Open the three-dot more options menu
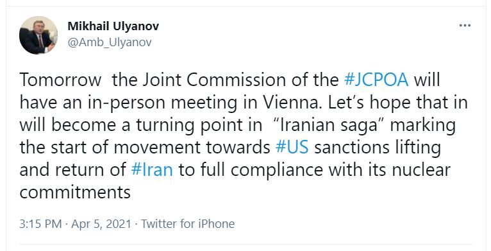This screenshot has height=251, width=491. [x=465, y=26]
